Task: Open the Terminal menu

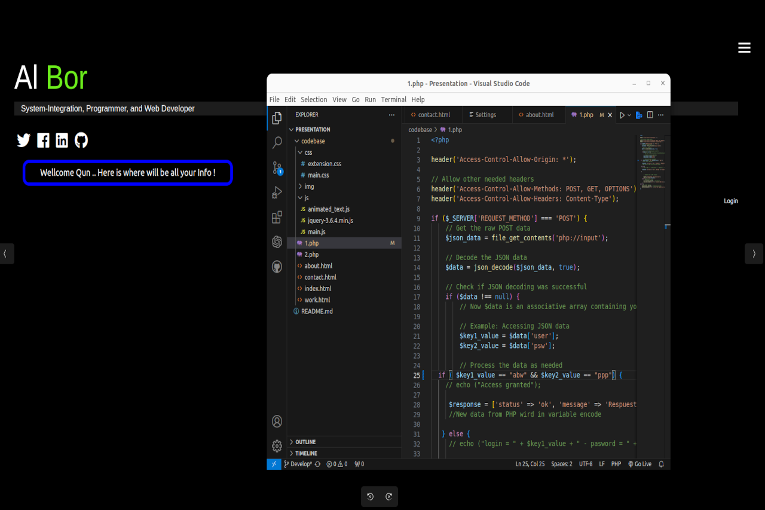Action: pyautogui.click(x=393, y=100)
